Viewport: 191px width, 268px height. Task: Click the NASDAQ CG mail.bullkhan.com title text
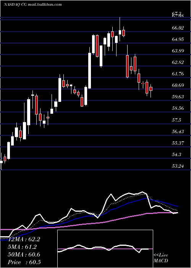(32, 5)
